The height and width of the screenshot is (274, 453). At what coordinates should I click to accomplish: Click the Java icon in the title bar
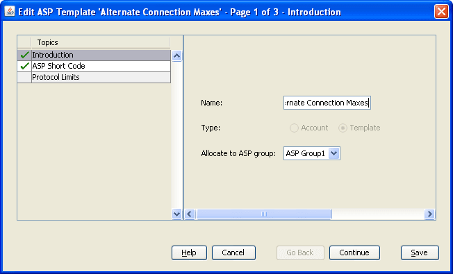click(10, 12)
